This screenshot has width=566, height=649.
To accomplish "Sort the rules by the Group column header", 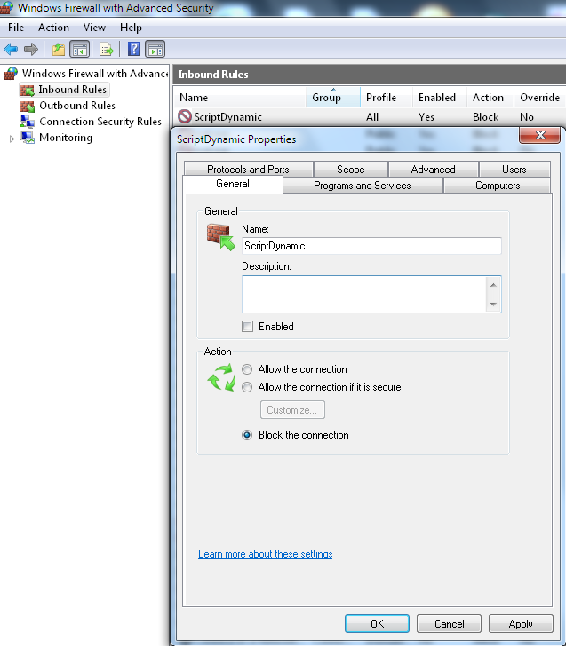I will tap(327, 98).
